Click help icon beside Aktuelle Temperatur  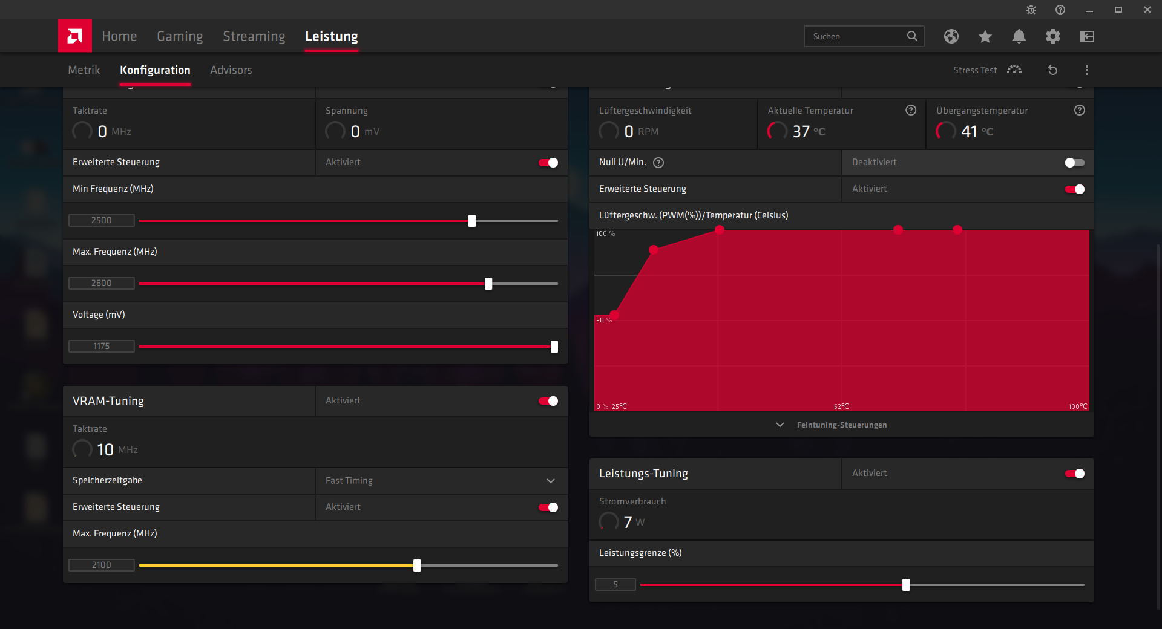[x=911, y=110]
